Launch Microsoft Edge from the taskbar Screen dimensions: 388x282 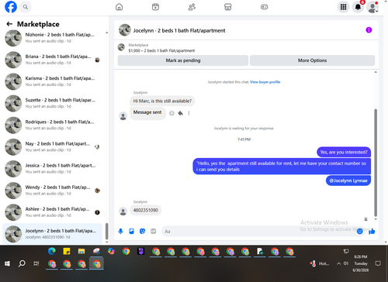pyautogui.click(x=52, y=251)
